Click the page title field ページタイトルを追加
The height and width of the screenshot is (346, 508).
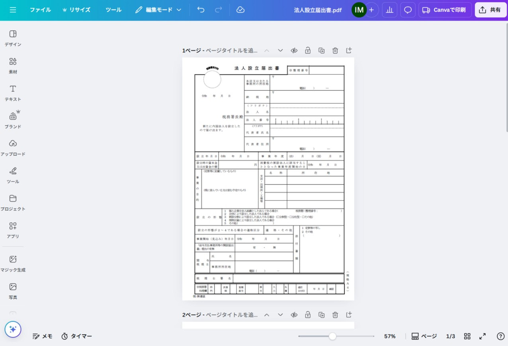coord(231,50)
